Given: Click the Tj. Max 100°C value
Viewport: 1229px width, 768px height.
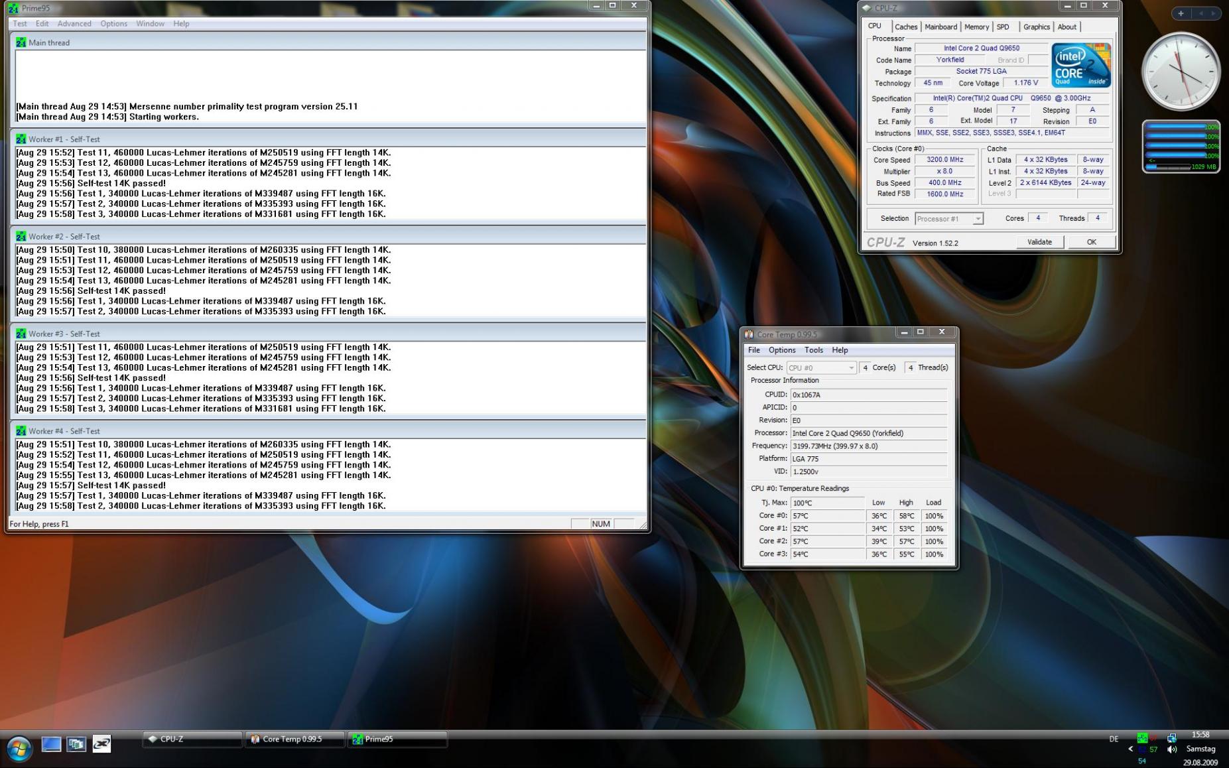Looking at the screenshot, I should pos(828,503).
